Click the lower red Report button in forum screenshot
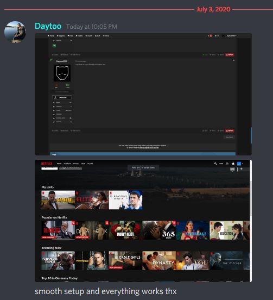Viewport: 273px width, 300px height. click(230, 131)
